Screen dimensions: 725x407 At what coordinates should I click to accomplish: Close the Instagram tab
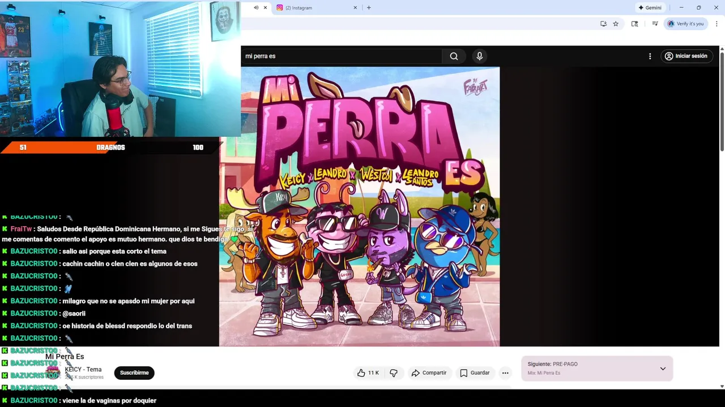(355, 7)
